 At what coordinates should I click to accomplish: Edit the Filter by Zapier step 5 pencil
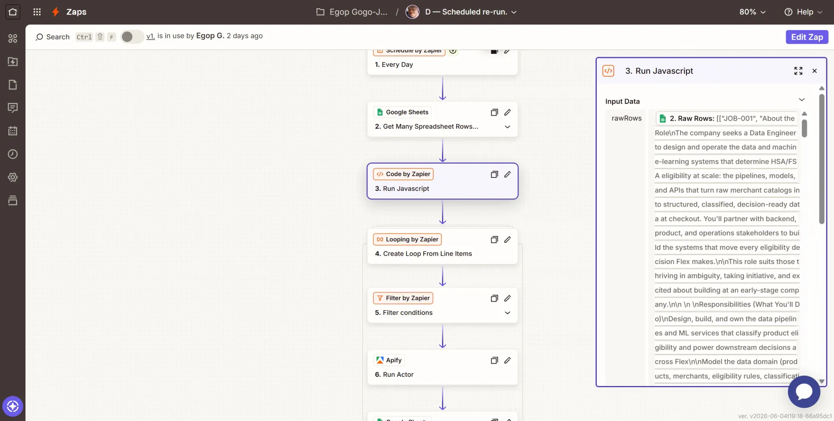point(507,299)
